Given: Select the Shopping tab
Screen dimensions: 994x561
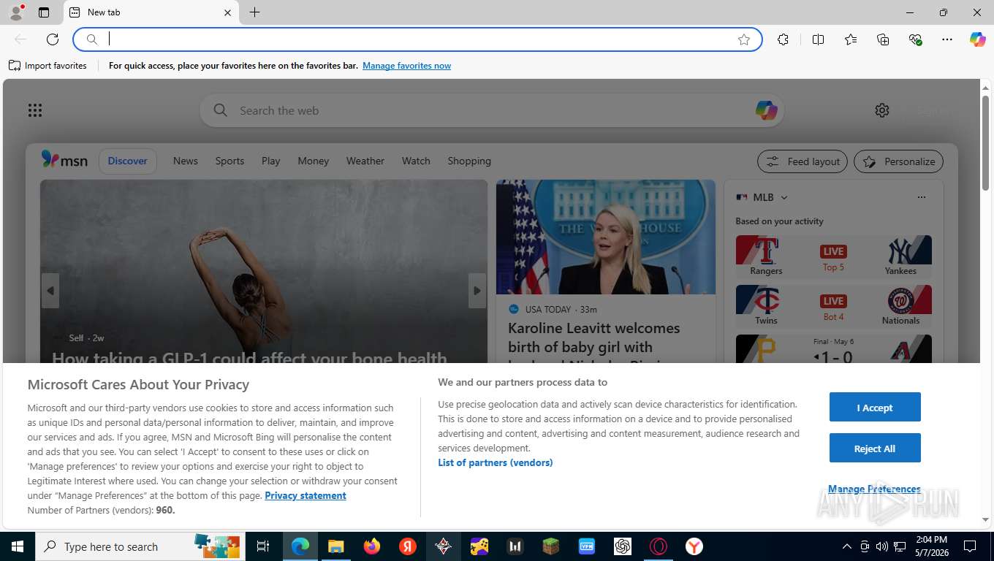Looking at the screenshot, I should (x=469, y=161).
